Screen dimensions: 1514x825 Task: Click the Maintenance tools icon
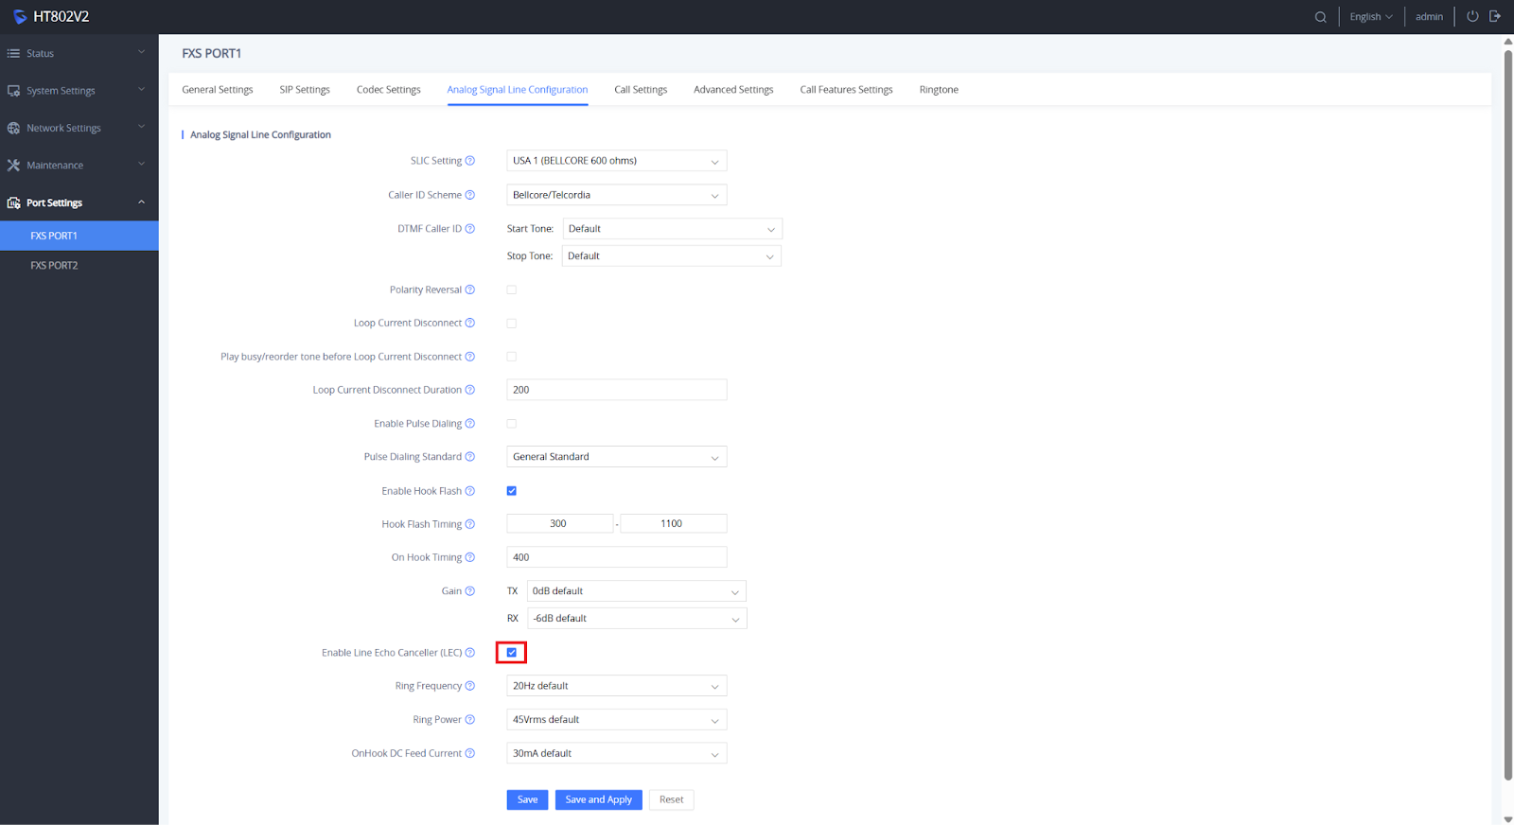point(13,165)
